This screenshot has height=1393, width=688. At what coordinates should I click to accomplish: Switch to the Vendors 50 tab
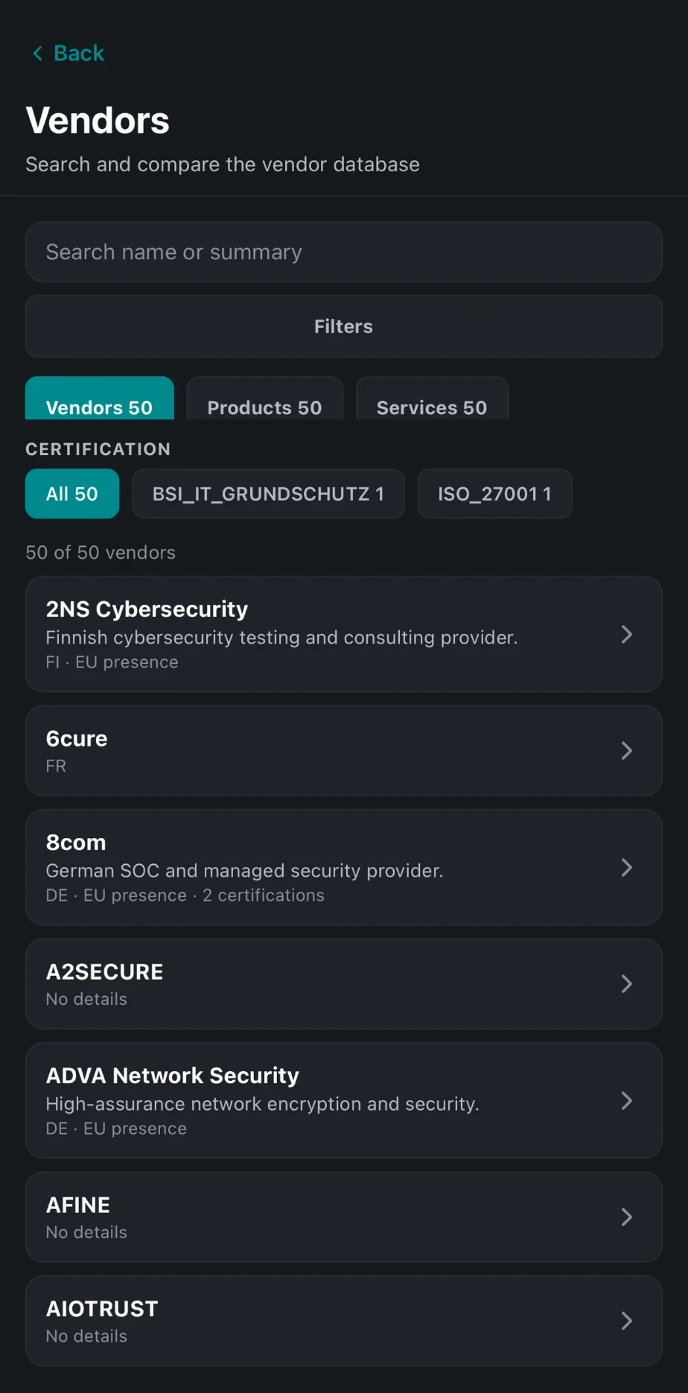[x=100, y=399]
